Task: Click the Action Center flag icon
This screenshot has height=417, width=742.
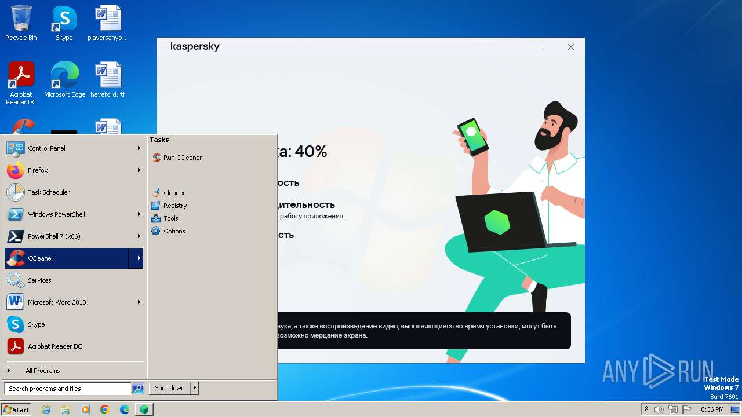Action: point(687,409)
